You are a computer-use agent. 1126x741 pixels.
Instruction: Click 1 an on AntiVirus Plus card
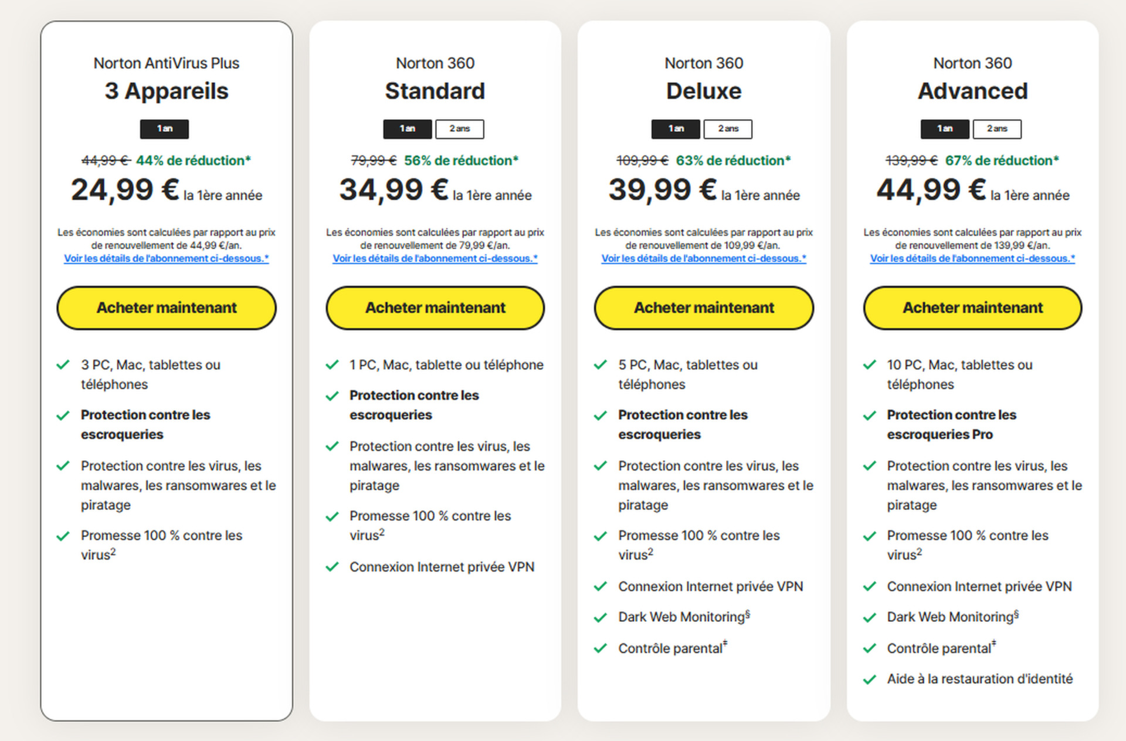[x=164, y=129]
